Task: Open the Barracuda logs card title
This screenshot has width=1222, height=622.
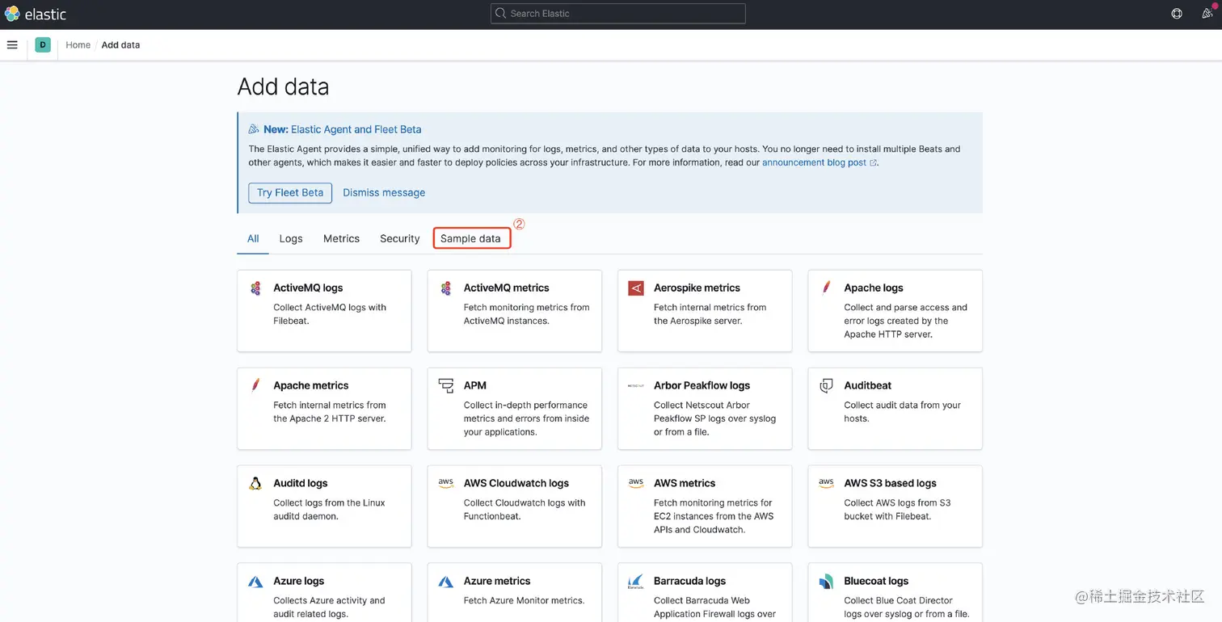Action: pyautogui.click(x=689, y=581)
